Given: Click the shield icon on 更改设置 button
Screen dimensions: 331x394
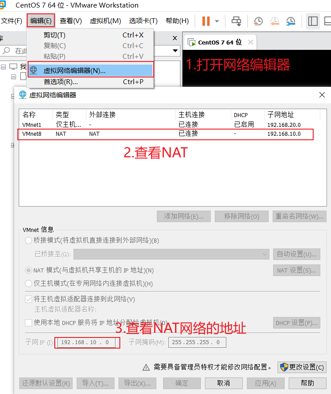Looking at the screenshot, I should click(x=284, y=367).
